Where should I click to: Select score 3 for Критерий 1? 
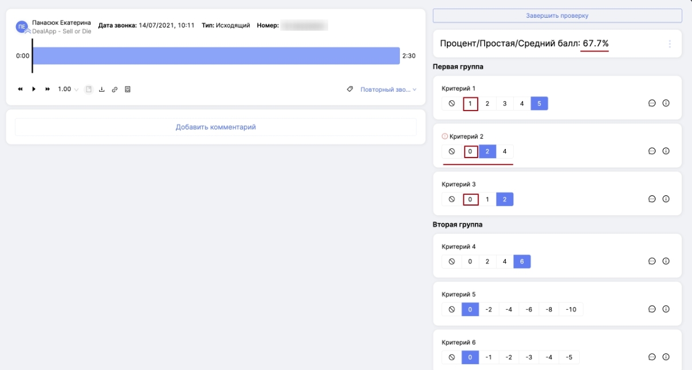[505, 104]
